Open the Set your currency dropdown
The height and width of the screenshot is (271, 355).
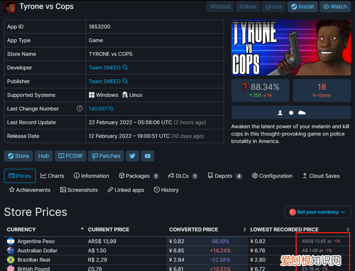pyautogui.click(x=318, y=212)
